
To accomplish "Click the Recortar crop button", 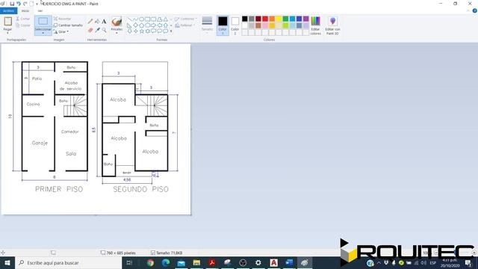I will [x=62, y=19].
